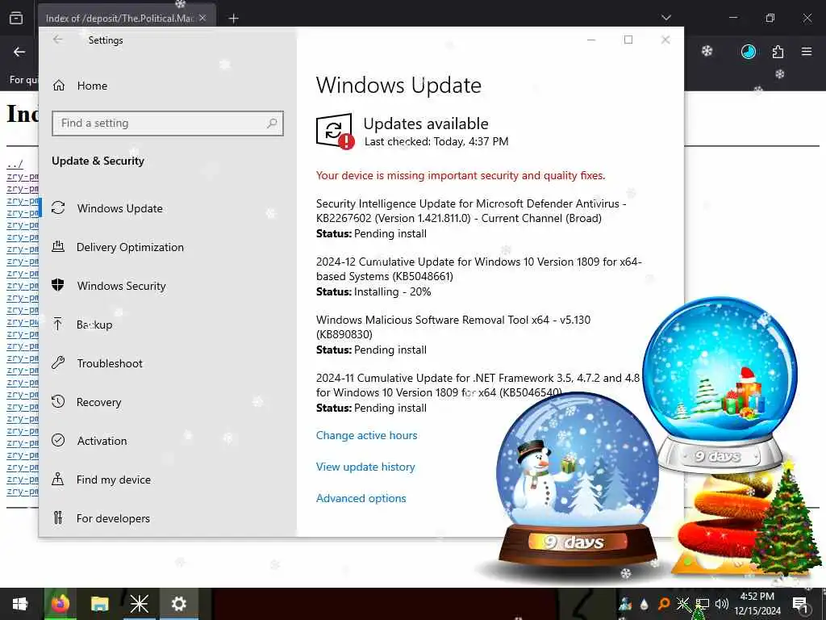826x620 pixels.
Task: Open Home in Settings sidebar
Action: [x=92, y=86]
